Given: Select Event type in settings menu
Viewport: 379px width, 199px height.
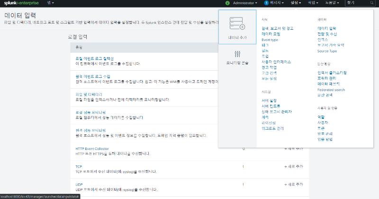Looking at the screenshot, I should pos(270,40).
